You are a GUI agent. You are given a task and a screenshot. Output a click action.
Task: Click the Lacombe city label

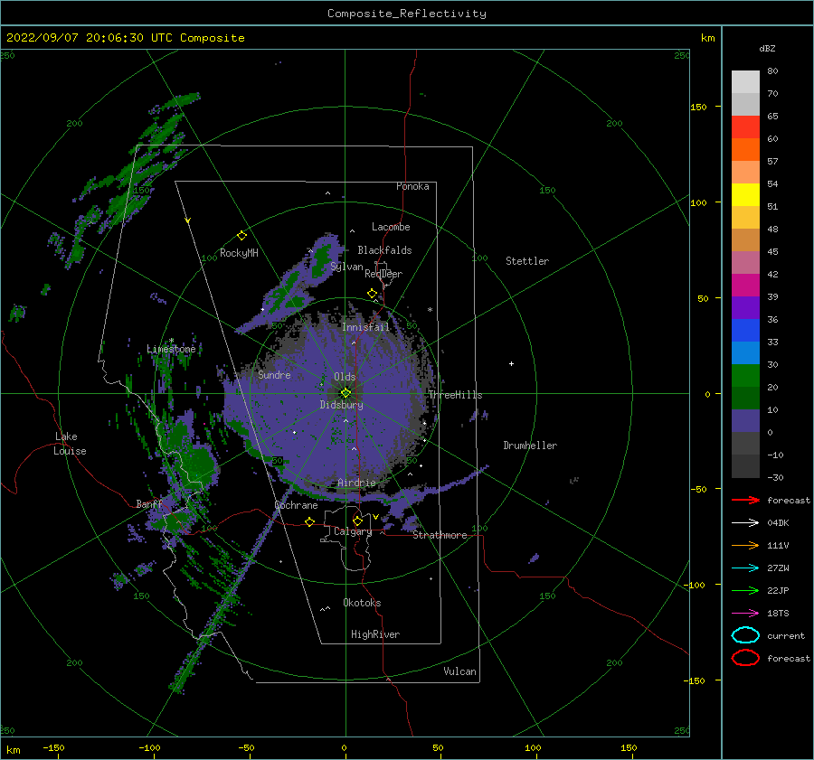(391, 227)
